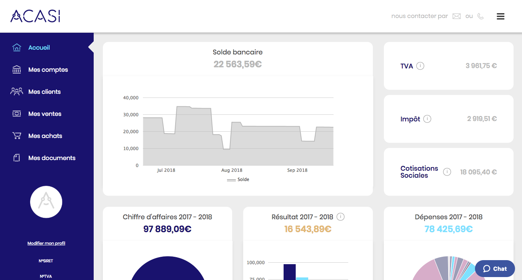Go to Accueil page
Image resolution: width=522 pixels, height=280 pixels.
coord(39,47)
